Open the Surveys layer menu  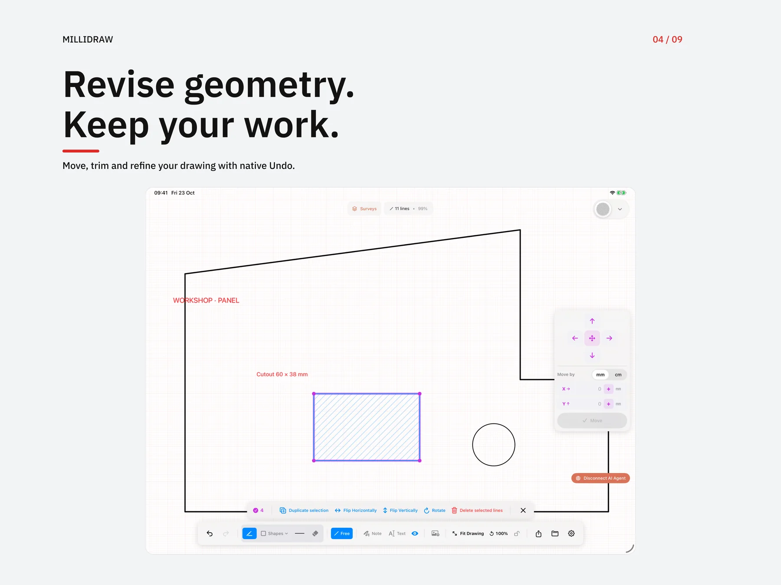364,209
